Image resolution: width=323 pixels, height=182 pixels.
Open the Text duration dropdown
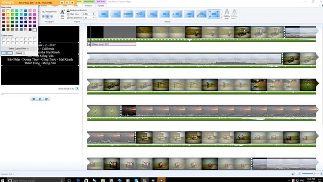point(94,18)
